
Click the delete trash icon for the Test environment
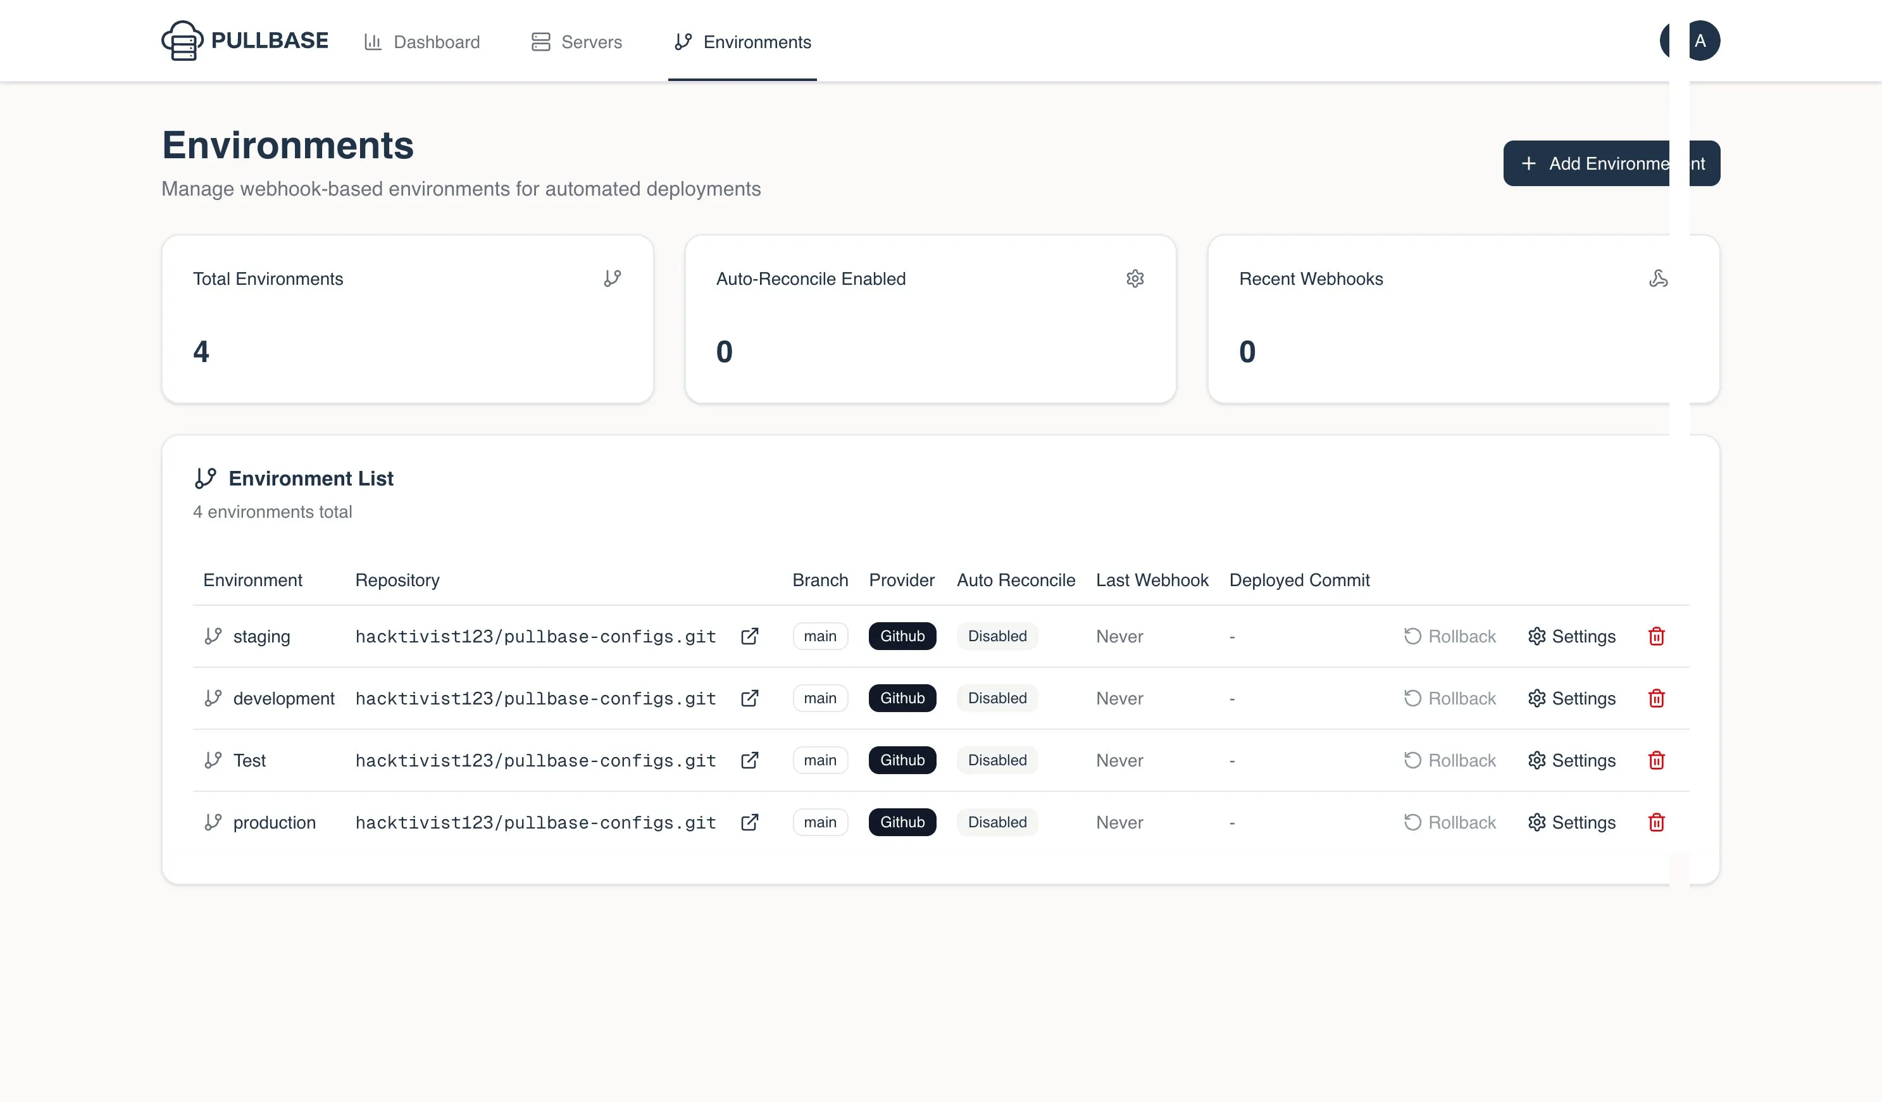(x=1657, y=760)
